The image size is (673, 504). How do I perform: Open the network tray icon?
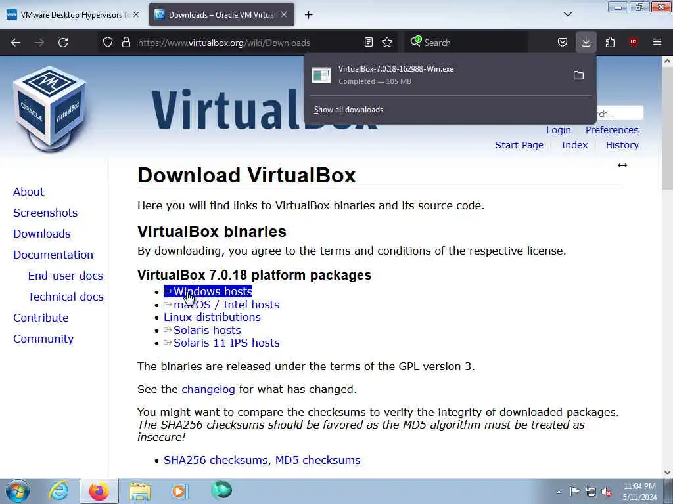click(x=591, y=492)
